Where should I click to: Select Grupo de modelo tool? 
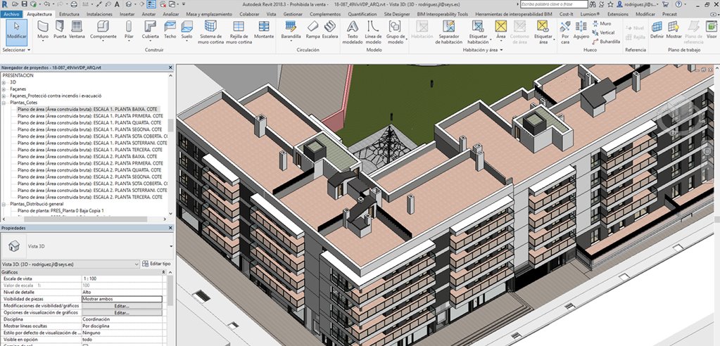pyautogui.click(x=396, y=32)
